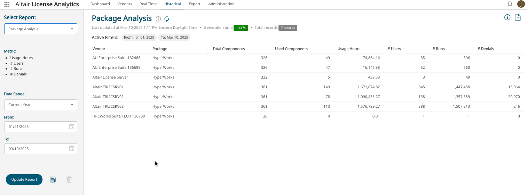527x195 pixels.
Task: Open the To date calendar picker
Action: [x=72, y=149]
